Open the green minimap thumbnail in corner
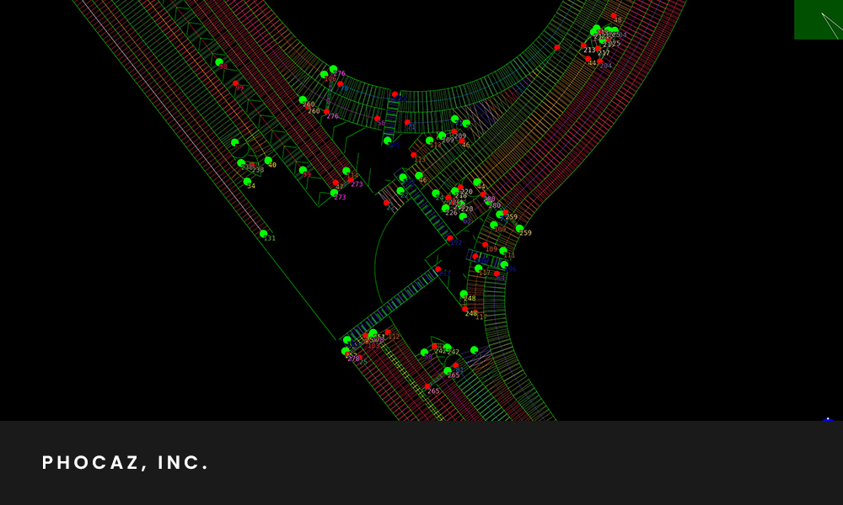The image size is (843, 505). click(x=818, y=19)
